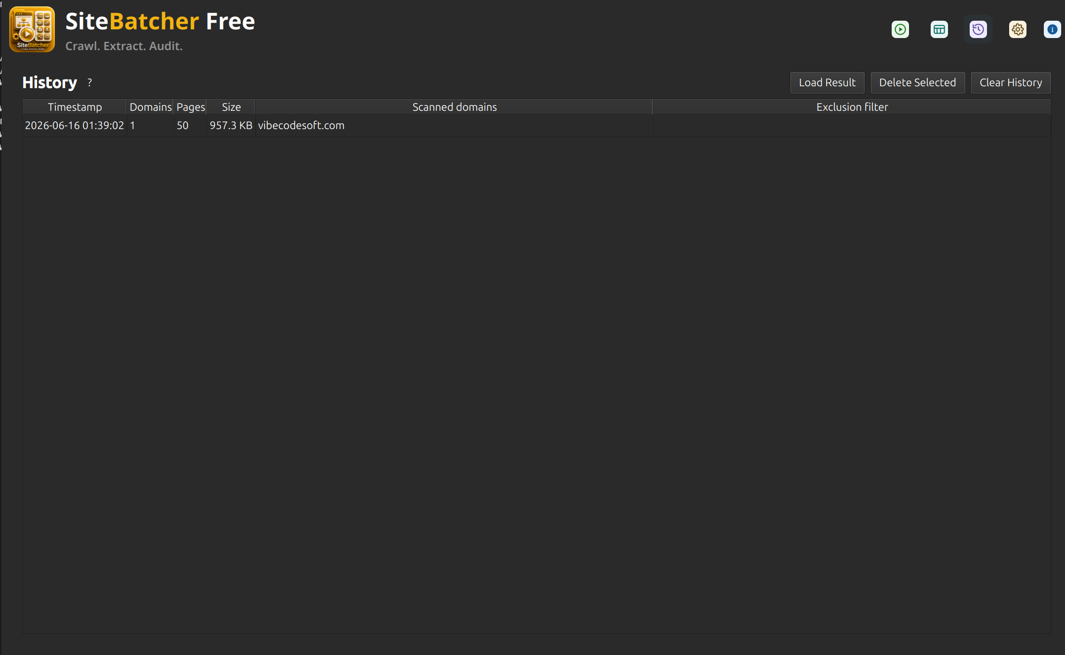This screenshot has width=1065, height=655.
Task: Sort by the Timestamp column header
Action: 75,107
